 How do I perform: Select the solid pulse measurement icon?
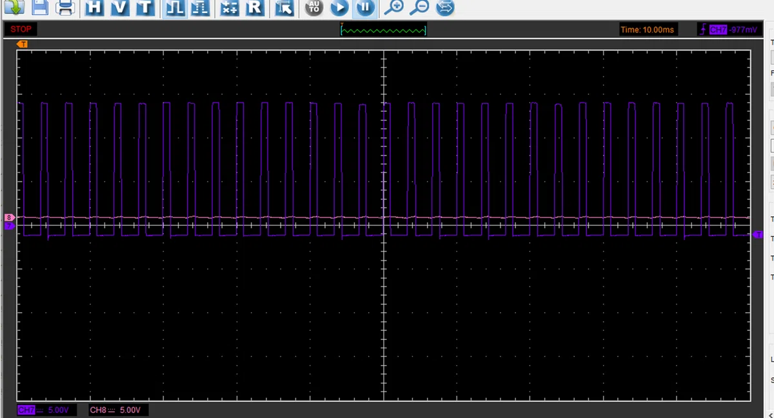point(174,8)
